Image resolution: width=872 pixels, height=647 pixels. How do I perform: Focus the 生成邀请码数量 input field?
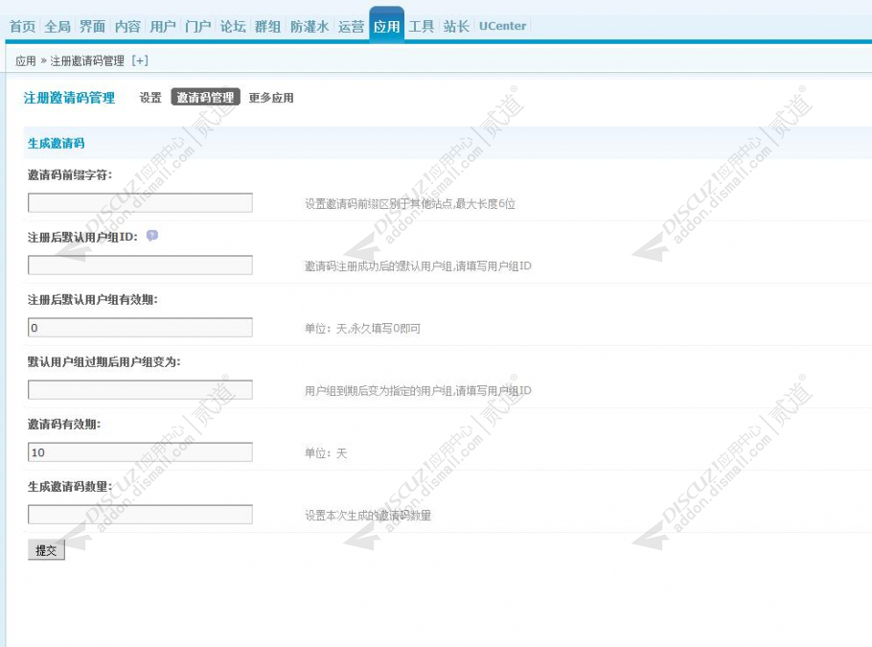[x=140, y=514]
